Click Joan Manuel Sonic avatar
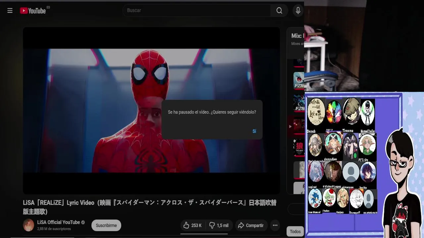 click(315, 198)
